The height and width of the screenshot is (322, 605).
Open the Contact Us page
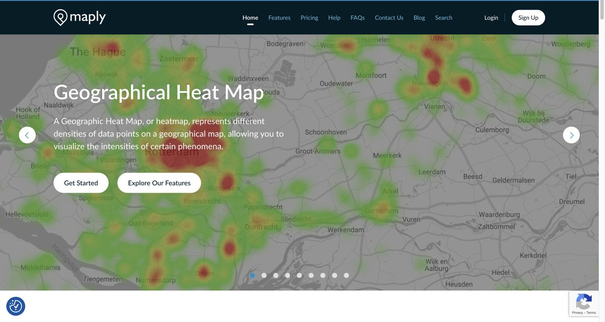coord(389,18)
